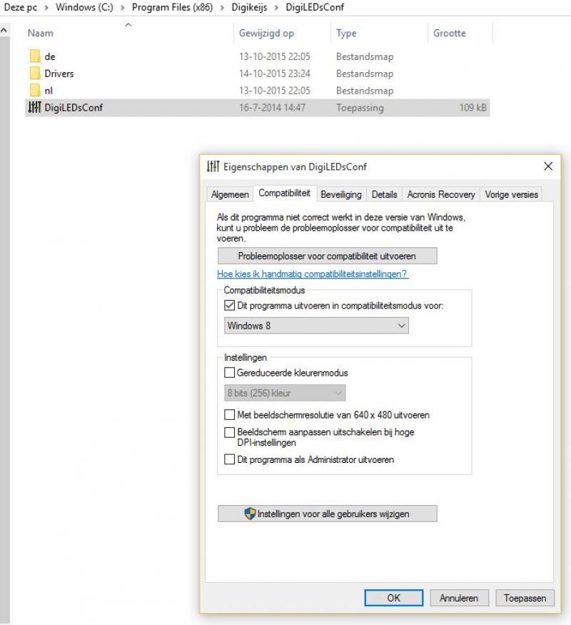Enable run this program as Administrator
This screenshot has width=571, height=625.
(x=229, y=459)
